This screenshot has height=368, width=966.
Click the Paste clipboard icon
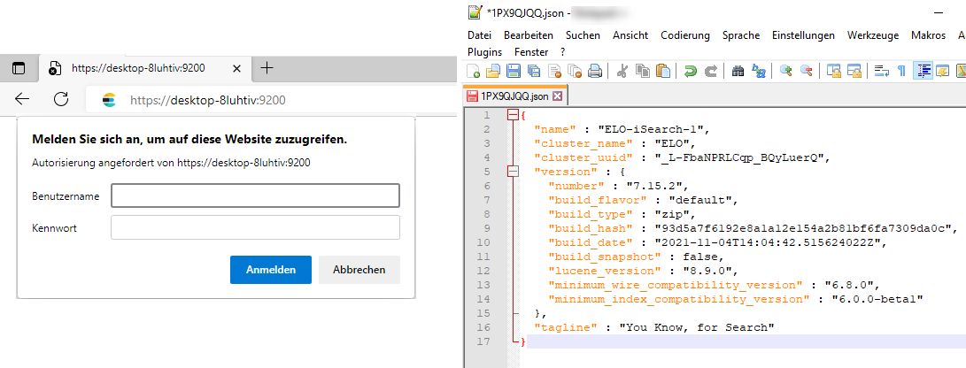point(663,72)
